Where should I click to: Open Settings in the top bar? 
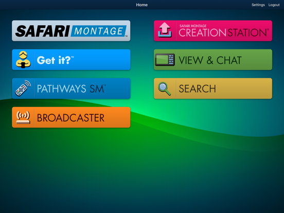click(x=258, y=5)
